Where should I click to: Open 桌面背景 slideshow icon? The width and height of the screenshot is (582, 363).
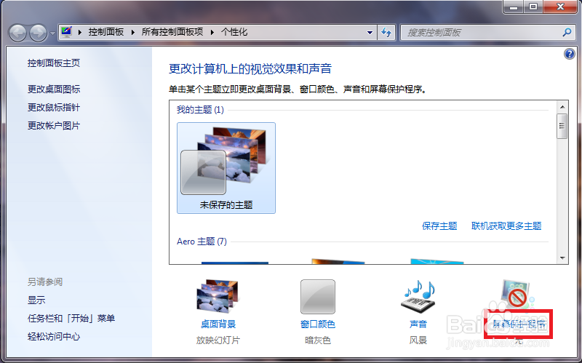point(218,297)
